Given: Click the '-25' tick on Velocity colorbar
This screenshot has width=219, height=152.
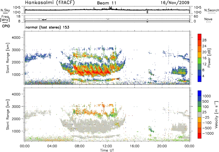Looking at the screenshot, I should point(206,117).
